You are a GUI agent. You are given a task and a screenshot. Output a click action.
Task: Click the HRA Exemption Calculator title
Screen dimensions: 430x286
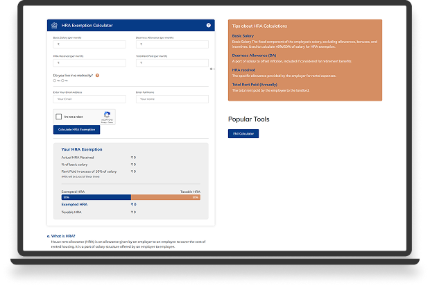pos(87,26)
